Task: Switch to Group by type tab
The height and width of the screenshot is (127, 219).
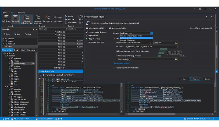Action: pos(7,50)
